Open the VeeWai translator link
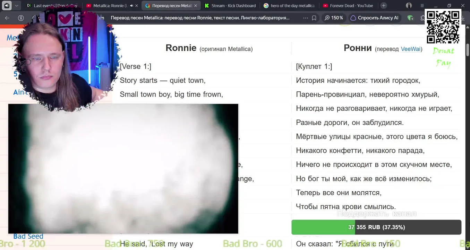This screenshot has width=470, height=250. [411, 49]
